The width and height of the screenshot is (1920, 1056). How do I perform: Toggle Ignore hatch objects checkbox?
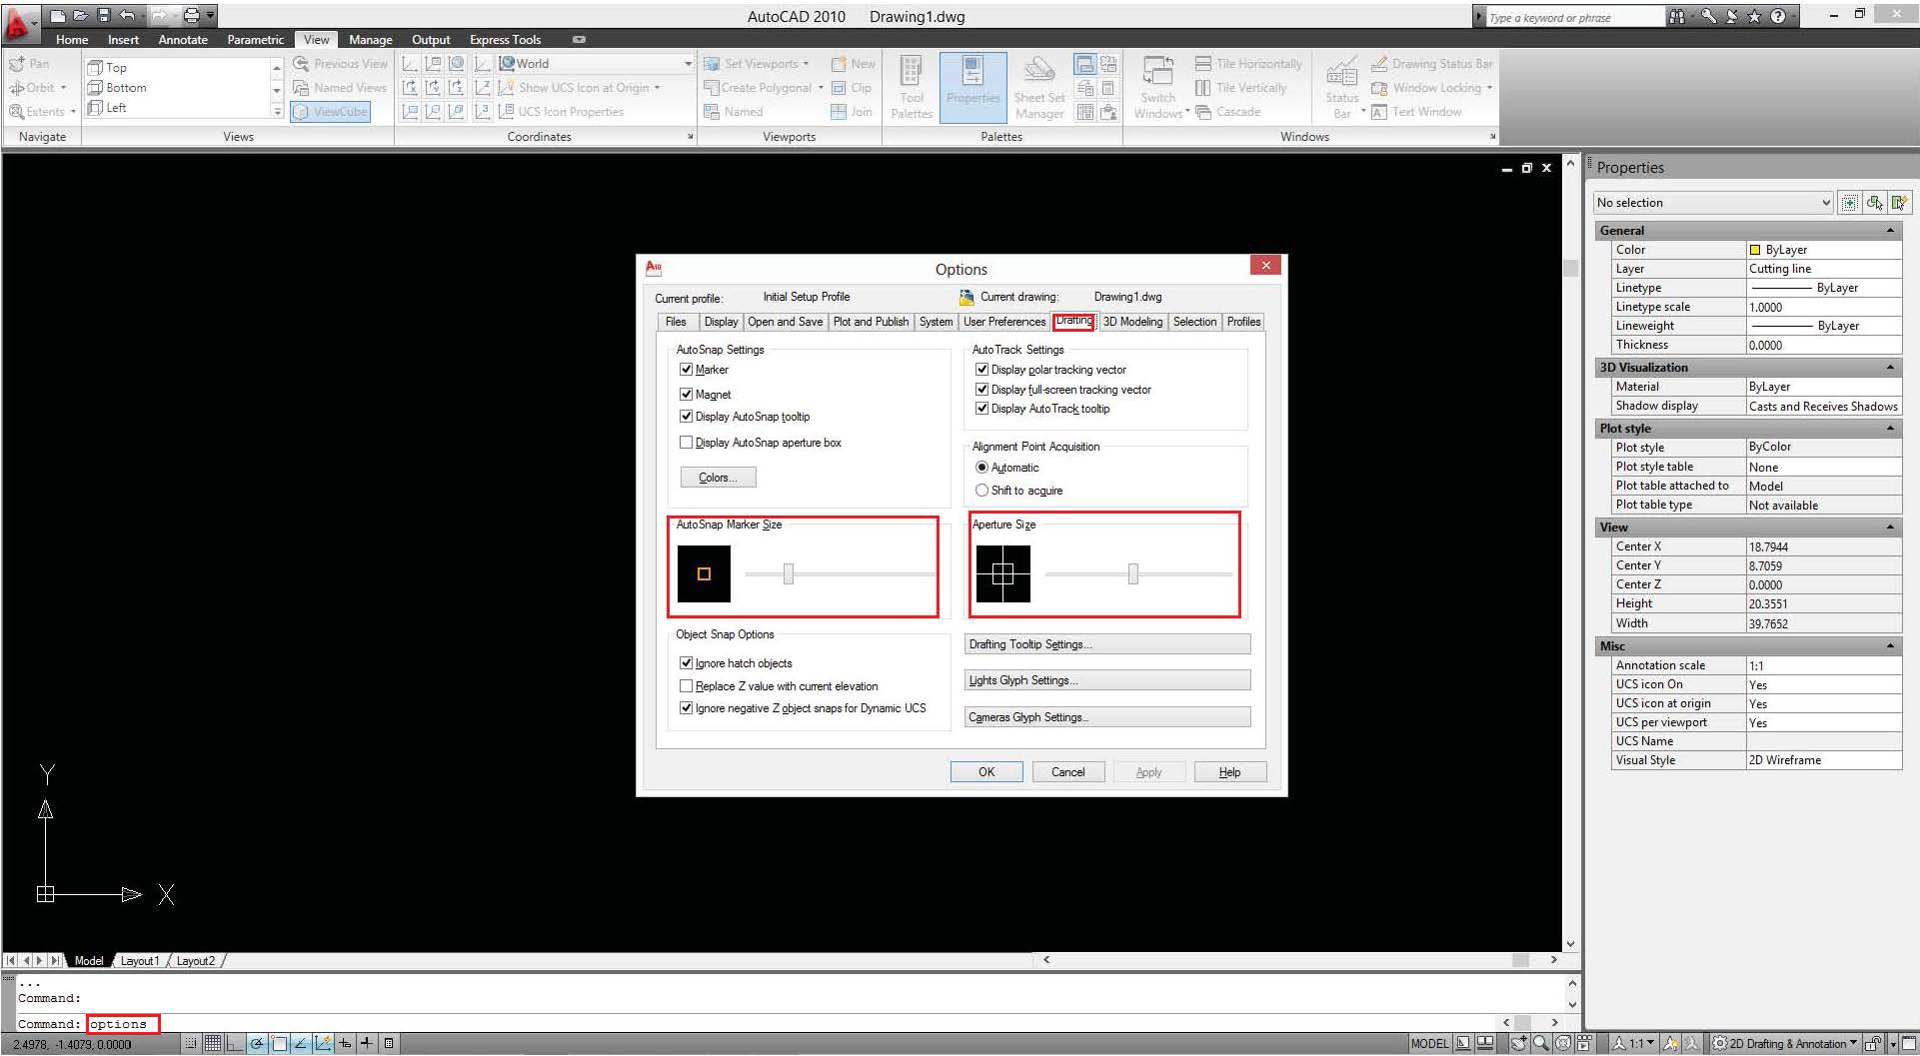(686, 663)
